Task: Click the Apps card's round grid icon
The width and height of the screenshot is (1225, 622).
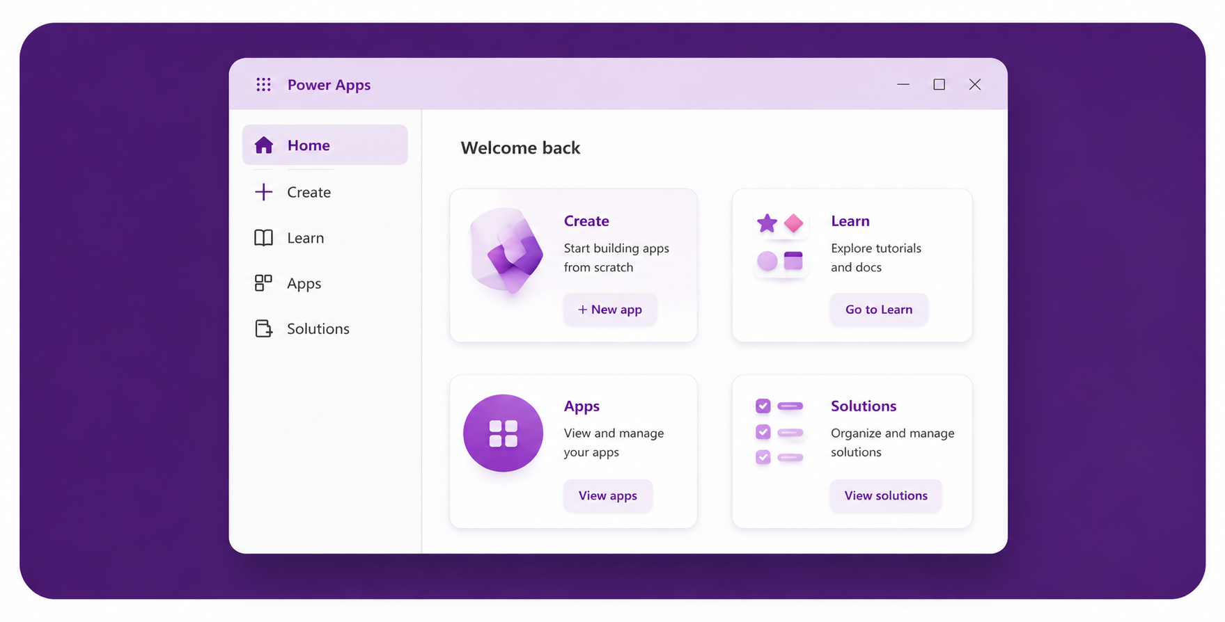Action: pos(503,433)
